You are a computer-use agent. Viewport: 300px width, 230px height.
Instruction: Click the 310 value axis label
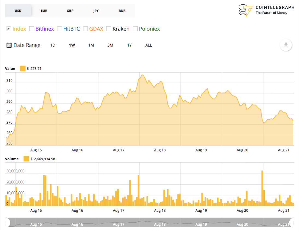click(9, 81)
